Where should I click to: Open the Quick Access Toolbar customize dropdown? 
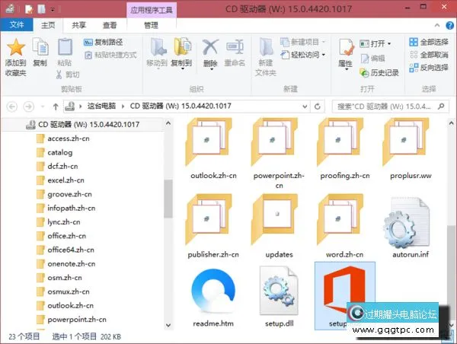[x=53, y=10]
